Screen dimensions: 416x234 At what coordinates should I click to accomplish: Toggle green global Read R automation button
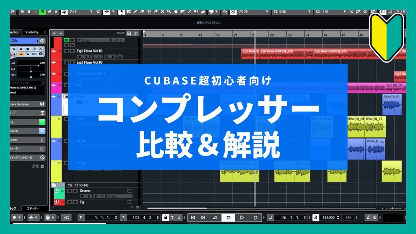(x=43, y=12)
